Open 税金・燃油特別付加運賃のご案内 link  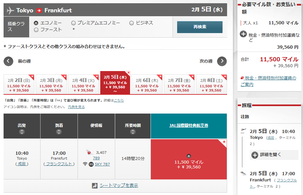[268, 81]
